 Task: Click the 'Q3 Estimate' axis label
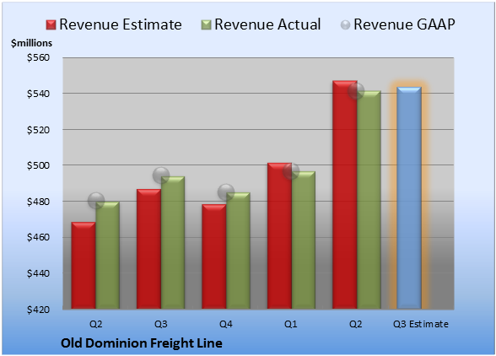pyautogui.click(x=421, y=324)
